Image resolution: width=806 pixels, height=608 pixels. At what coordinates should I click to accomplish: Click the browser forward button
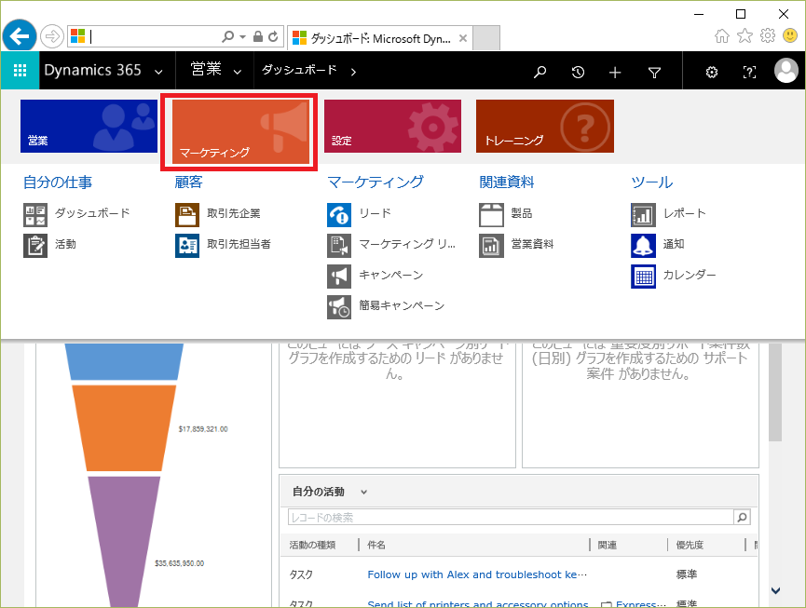click(51, 36)
